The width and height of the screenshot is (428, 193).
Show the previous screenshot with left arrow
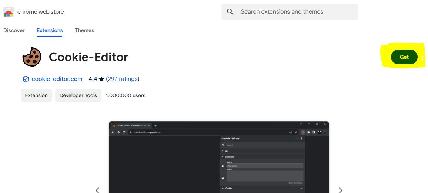point(97,190)
